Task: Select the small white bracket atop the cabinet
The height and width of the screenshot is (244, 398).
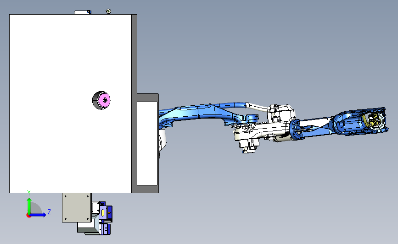Action: [x=82, y=12]
